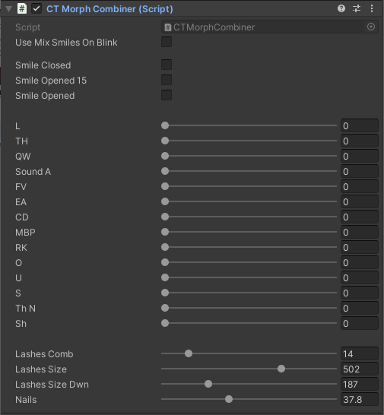Screen dimensions: 384x415
Task: Disable the CT Morph Combiner component checkbox
Action: (36, 8)
